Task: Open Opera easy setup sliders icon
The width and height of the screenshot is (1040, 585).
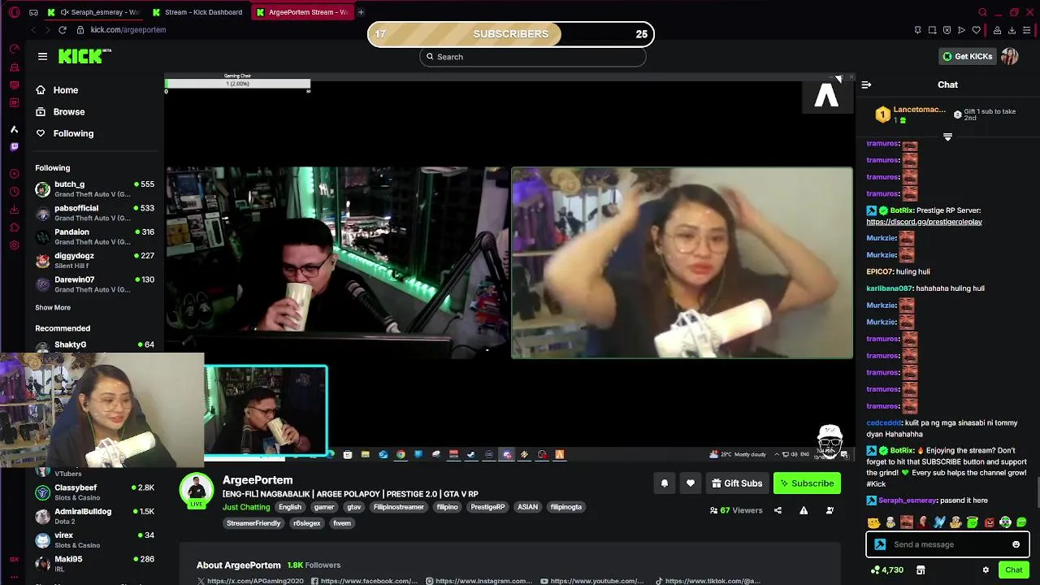Action: [1027, 30]
